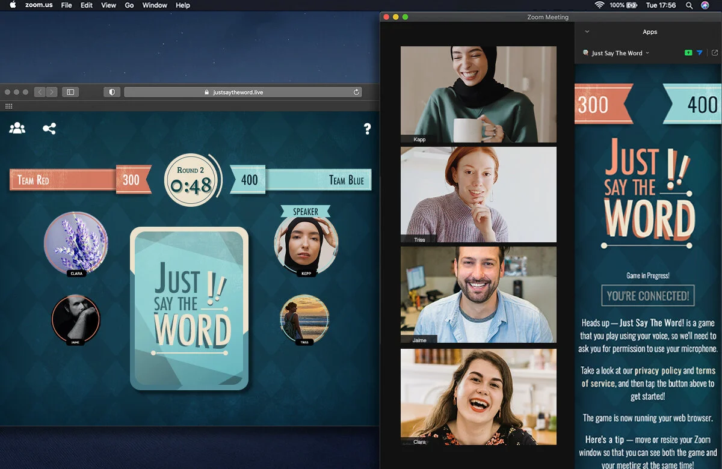The image size is (722, 469).
Task: Show Safari favorites grid icon
Action: click(8, 106)
